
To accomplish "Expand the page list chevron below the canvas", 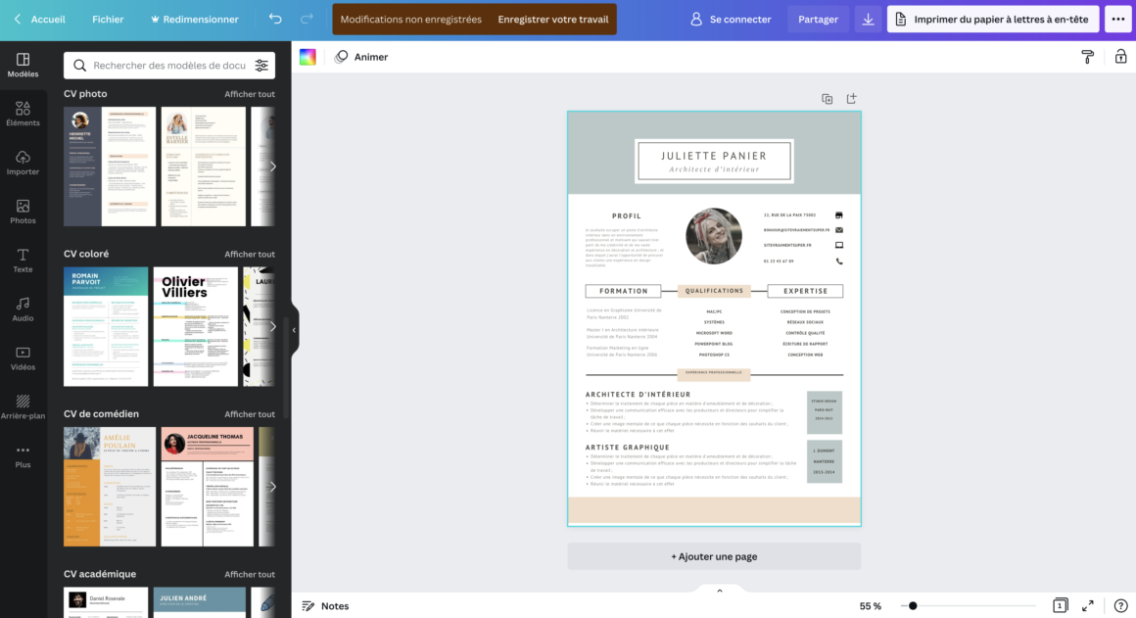I will tap(720, 591).
